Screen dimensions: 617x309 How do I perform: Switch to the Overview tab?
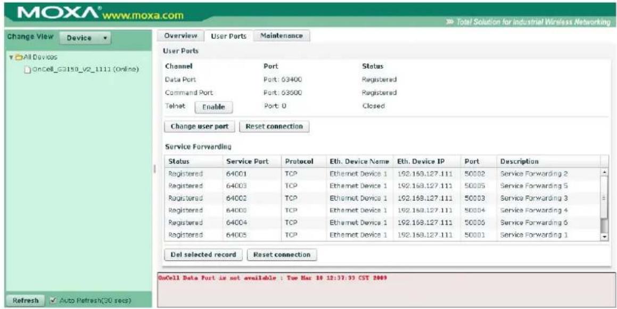pyautogui.click(x=180, y=36)
